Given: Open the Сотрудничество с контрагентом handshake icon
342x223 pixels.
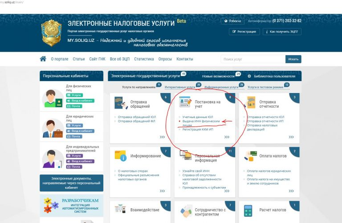Looking at the screenshot, I should pos(186,211).
